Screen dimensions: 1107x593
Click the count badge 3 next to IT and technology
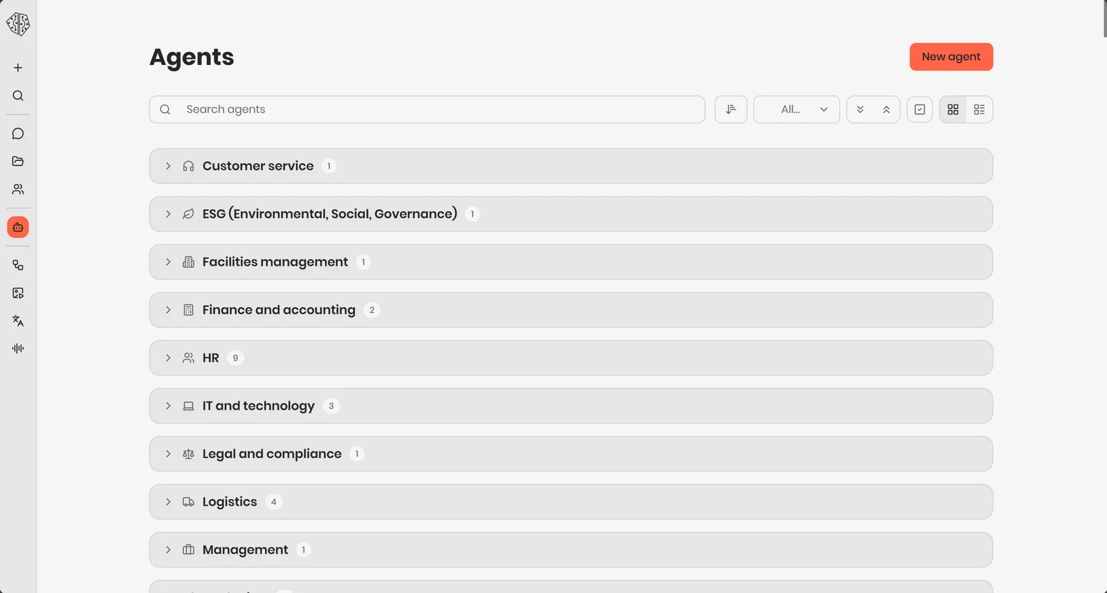[x=331, y=406]
